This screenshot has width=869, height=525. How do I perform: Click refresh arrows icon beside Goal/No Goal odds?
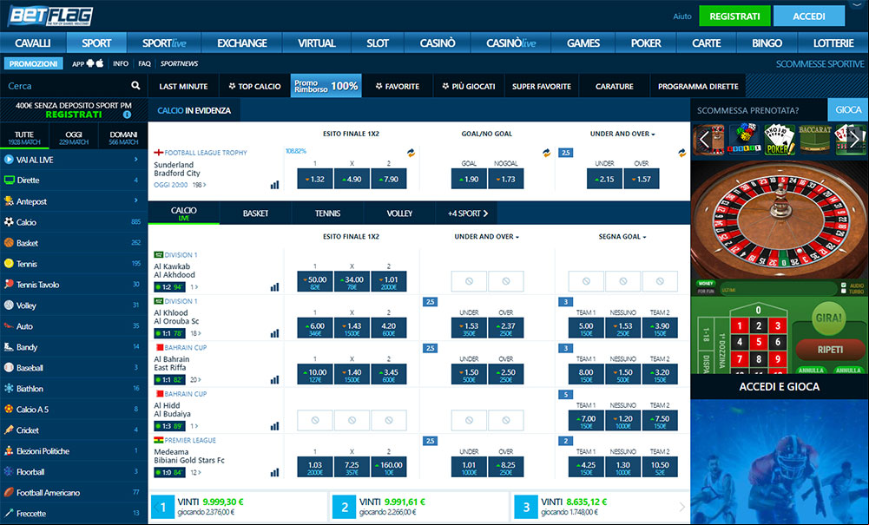pos(546,153)
